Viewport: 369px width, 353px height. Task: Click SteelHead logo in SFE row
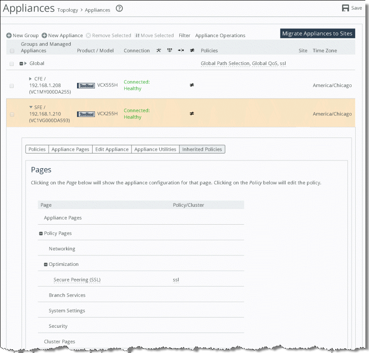coord(86,114)
